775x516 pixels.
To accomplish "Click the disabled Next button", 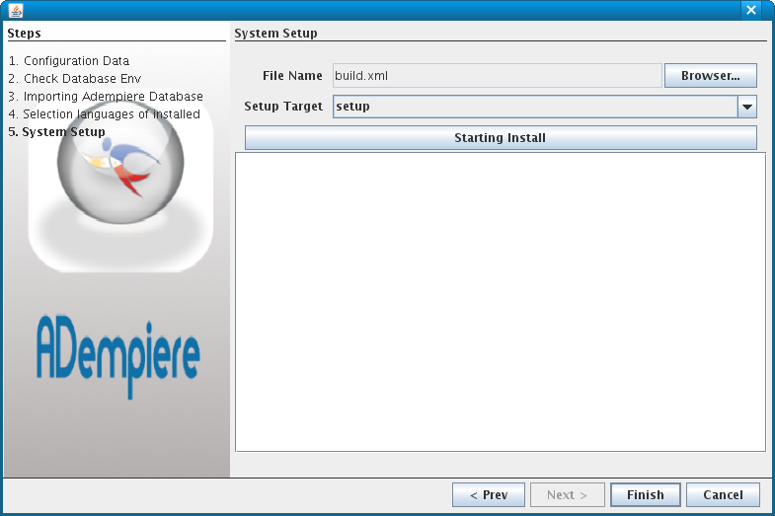I will coord(567,494).
